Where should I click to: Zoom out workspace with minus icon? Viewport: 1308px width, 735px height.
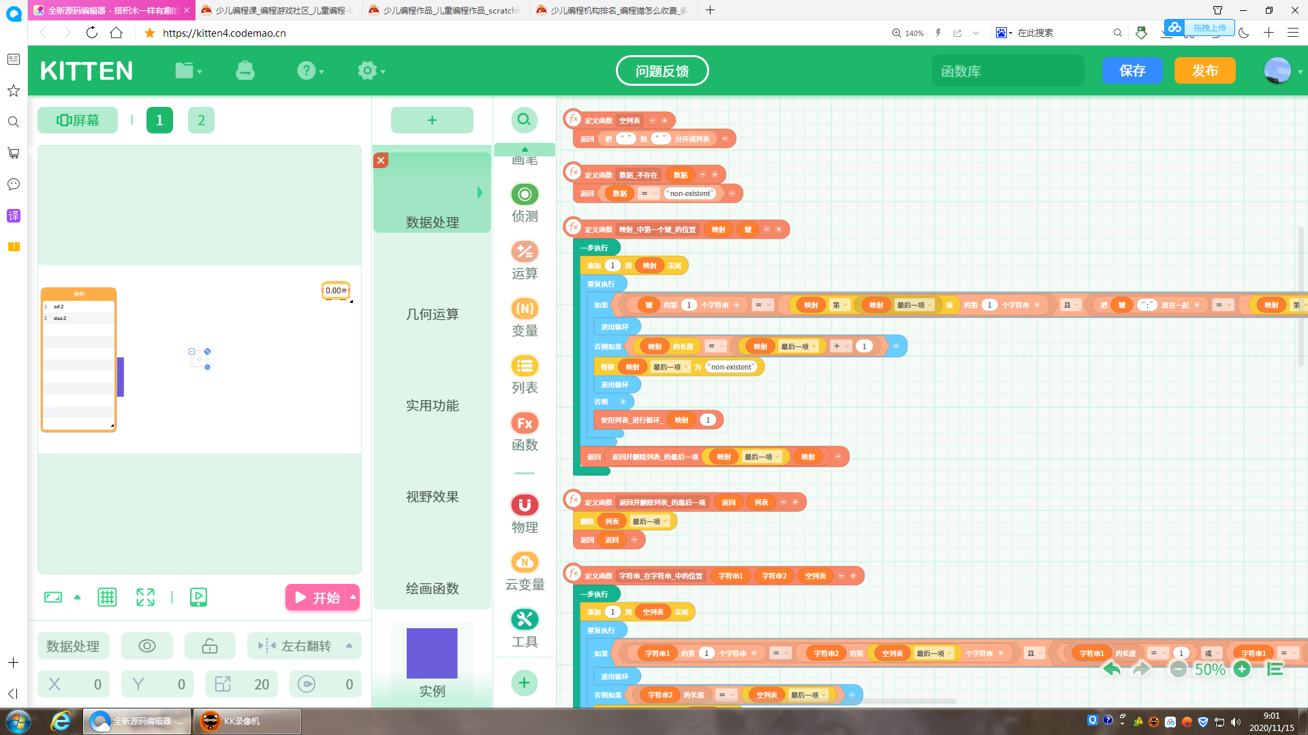pos(1178,669)
